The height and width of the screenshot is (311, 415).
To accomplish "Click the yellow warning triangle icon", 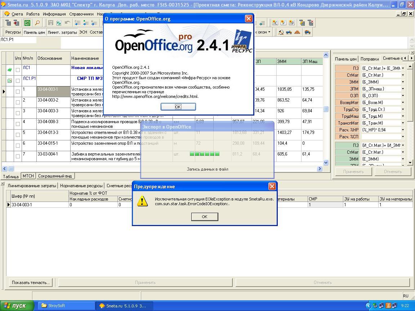I will (142, 201).
